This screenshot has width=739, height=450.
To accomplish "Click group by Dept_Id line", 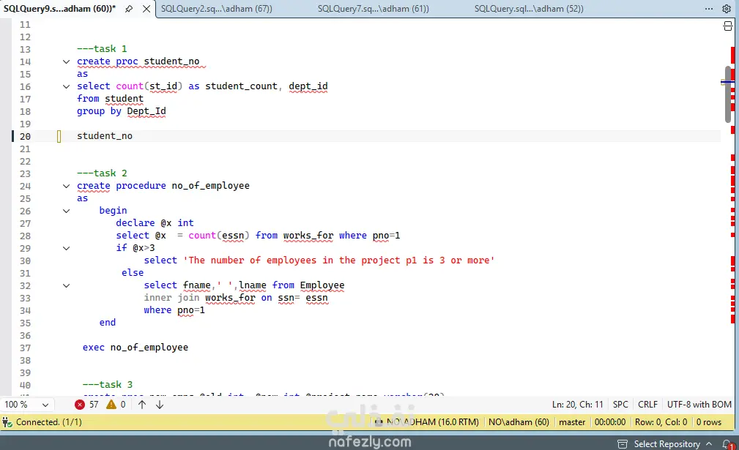I will click(x=122, y=111).
